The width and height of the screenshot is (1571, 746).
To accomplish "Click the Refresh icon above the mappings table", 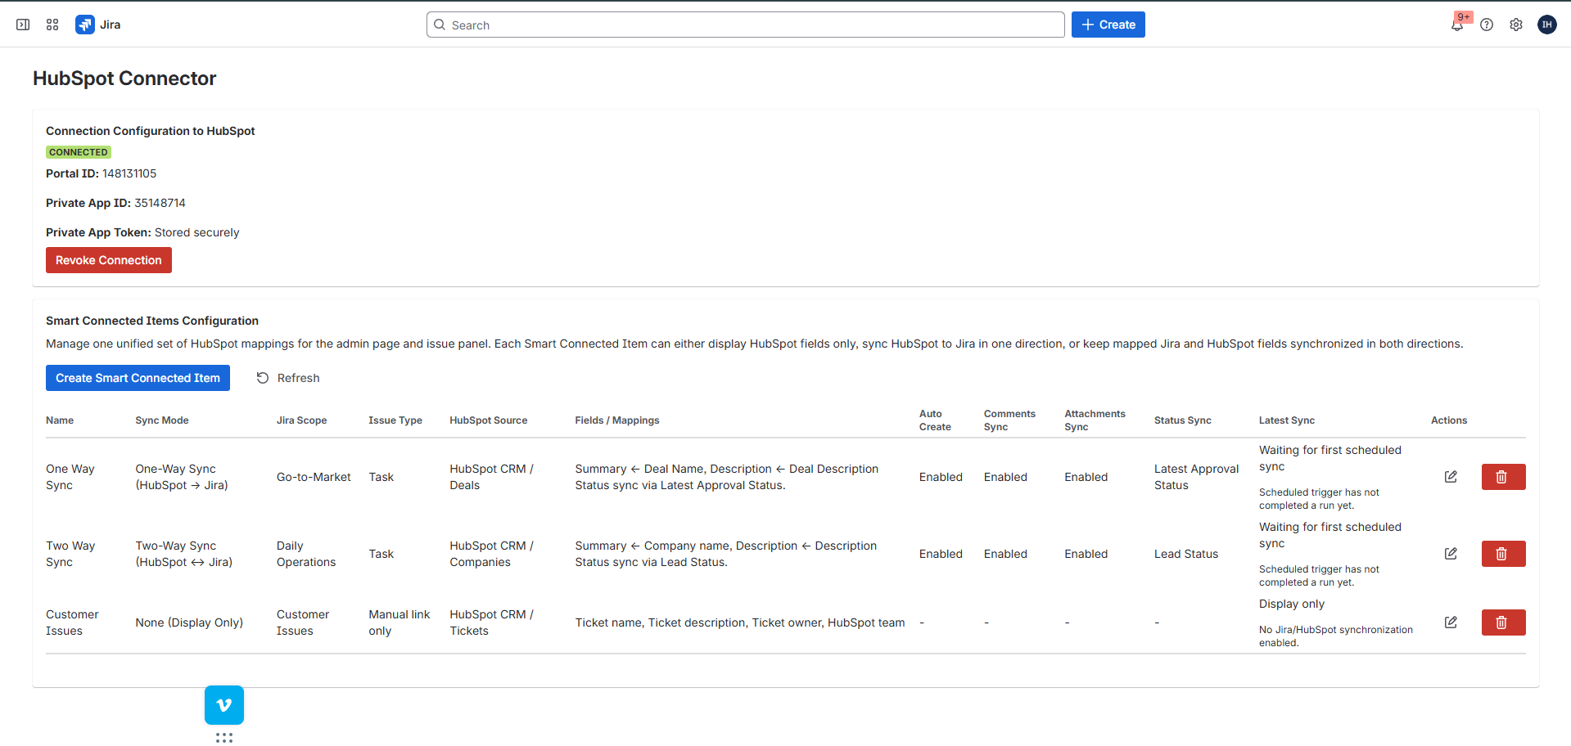I will pos(262,377).
